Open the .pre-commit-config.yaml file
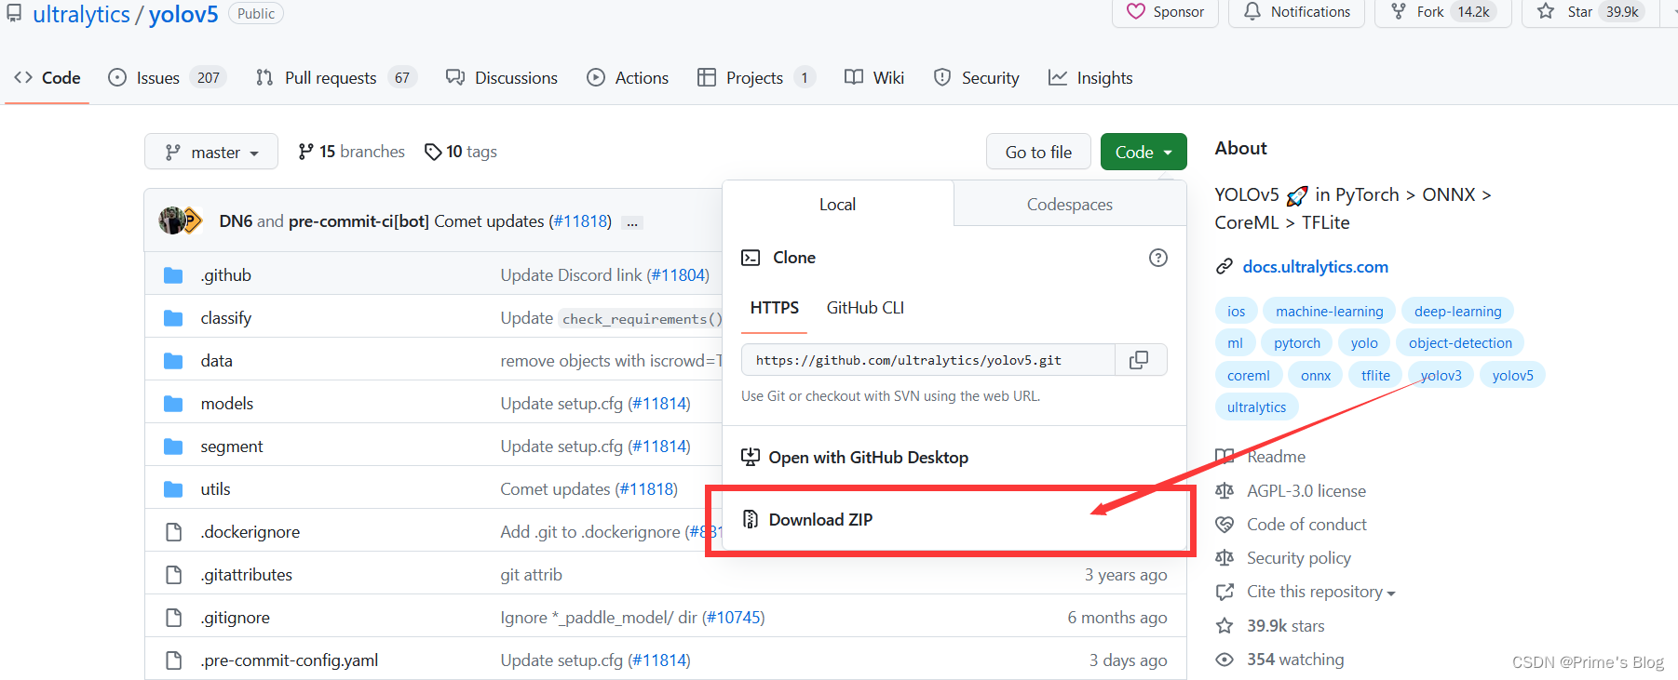This screenshot has height=680, width=1678. click(x=290, y=660)
